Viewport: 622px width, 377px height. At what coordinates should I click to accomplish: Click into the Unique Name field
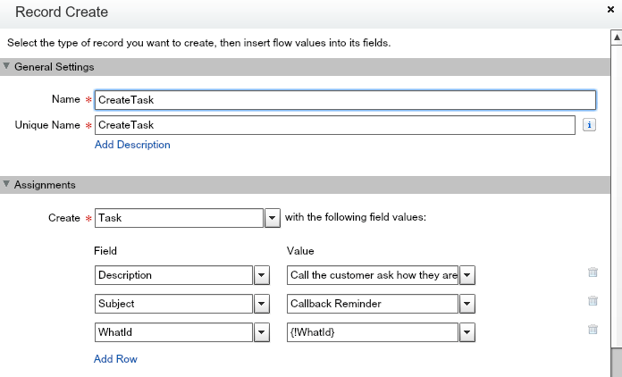tap(334, 125)
